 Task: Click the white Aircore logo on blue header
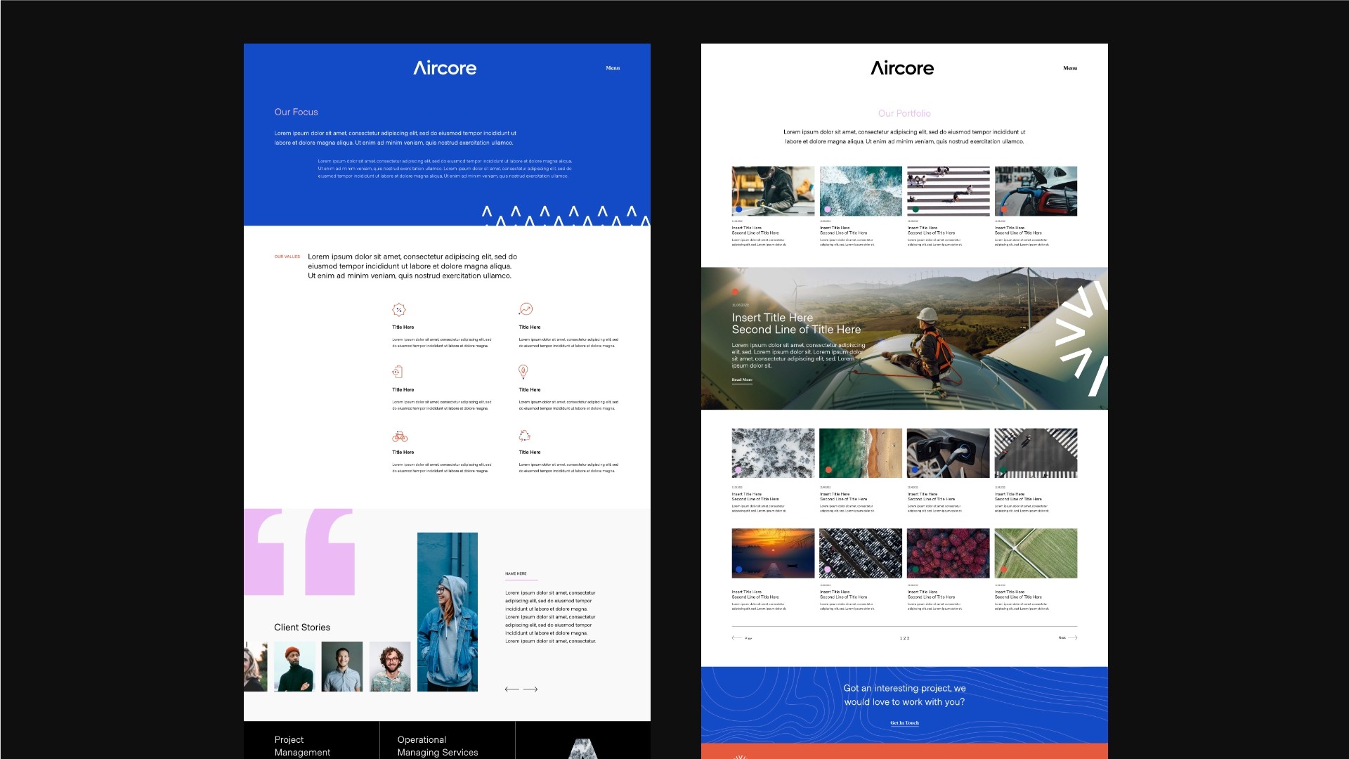[445, 68]
